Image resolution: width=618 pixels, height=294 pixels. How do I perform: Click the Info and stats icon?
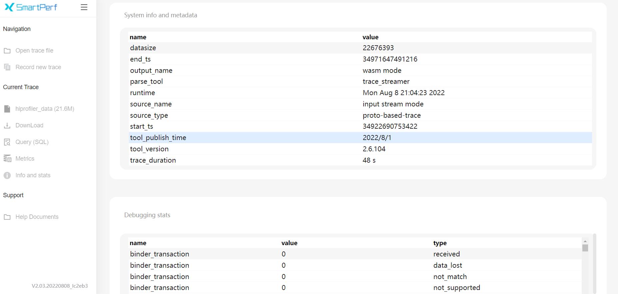(x=7, y=175)
